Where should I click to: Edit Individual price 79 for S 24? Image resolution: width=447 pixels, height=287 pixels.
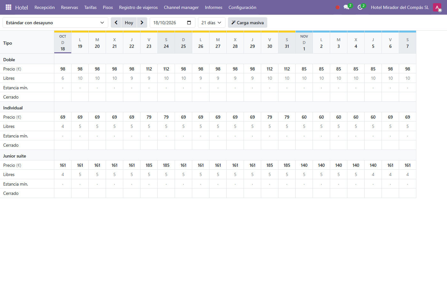coord(166,117)
